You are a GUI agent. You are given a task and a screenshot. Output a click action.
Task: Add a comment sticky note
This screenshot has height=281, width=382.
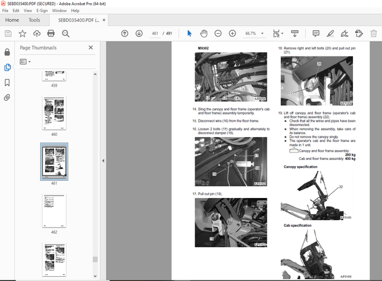point(316,33)
